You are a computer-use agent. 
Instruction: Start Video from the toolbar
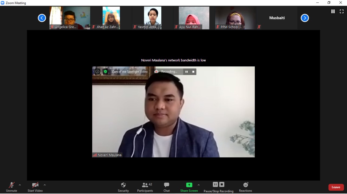pos(35,187)
